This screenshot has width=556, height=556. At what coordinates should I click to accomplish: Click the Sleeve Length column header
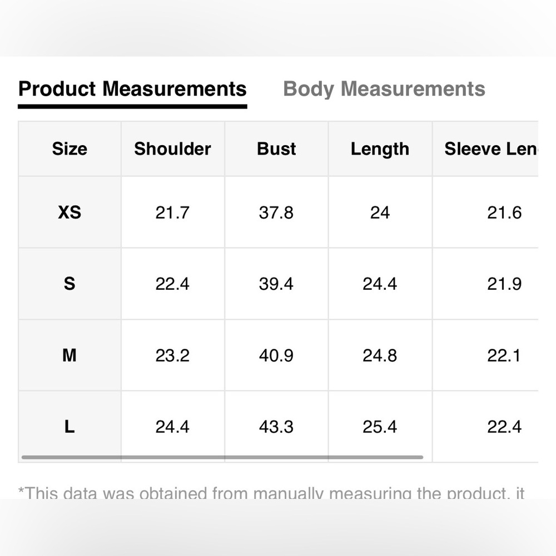coord(491,148)
